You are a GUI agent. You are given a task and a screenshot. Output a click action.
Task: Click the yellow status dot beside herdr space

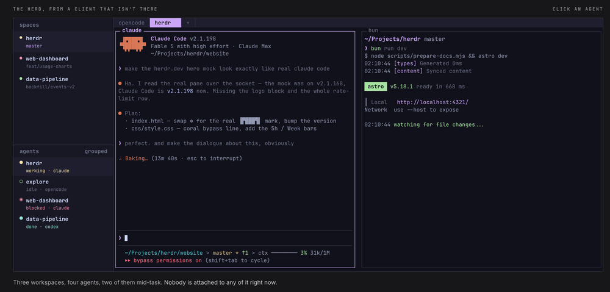point(21,38)
